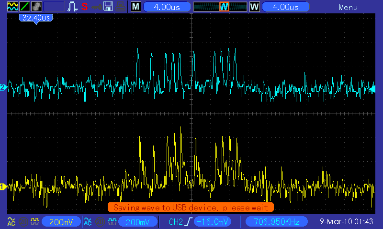
Task: Toggle the gray persistence display icon
Action: [36, 6]
